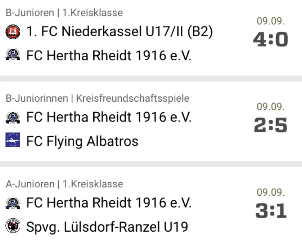Select B-Juniorinnen Kreisfreundschaftsspiele label

pos(98,98)
